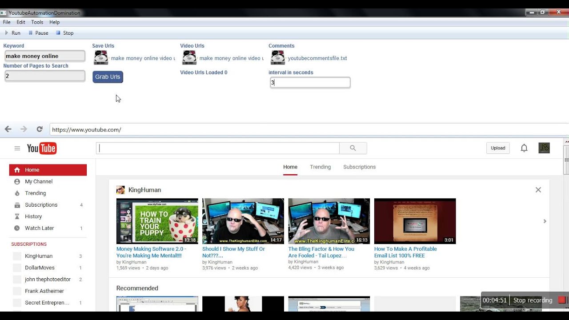Open How To Make A Profitable Email List link
The width and height of the screenshot is (569, 320).
coord(405,252)
